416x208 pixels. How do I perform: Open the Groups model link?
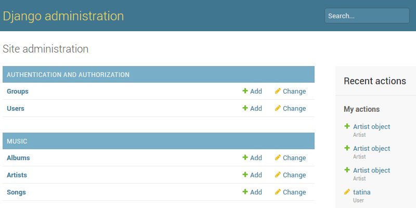(x=18, y=92)
